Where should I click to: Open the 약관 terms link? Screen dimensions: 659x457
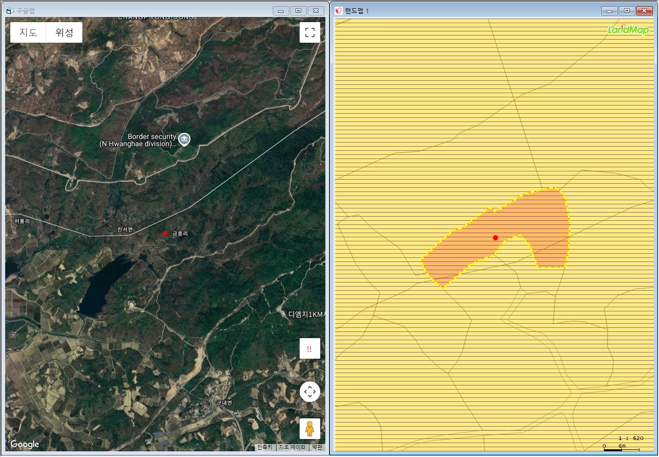click(x=317, y=447)
